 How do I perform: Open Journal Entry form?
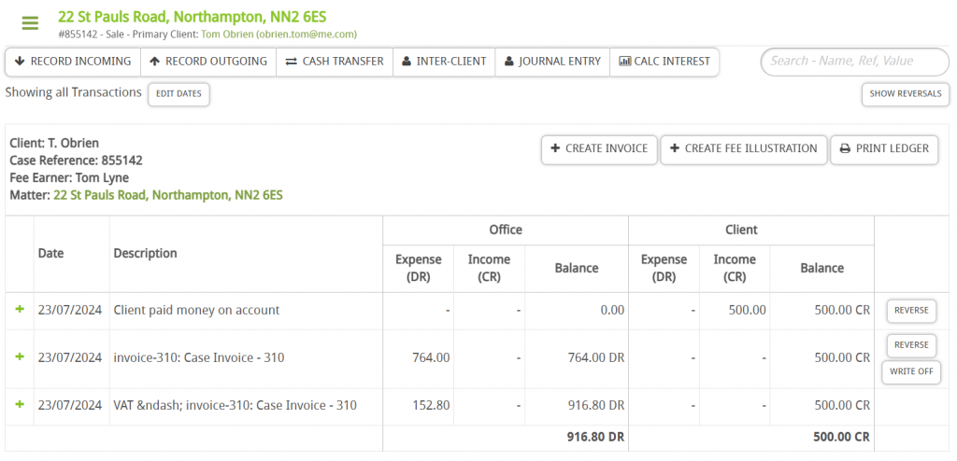(x=552, y=62)
